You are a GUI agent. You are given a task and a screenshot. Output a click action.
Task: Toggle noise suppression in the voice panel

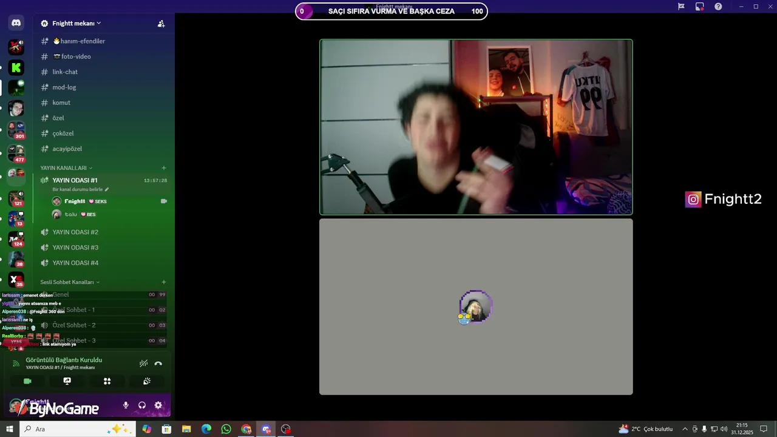tap(143, 364)
